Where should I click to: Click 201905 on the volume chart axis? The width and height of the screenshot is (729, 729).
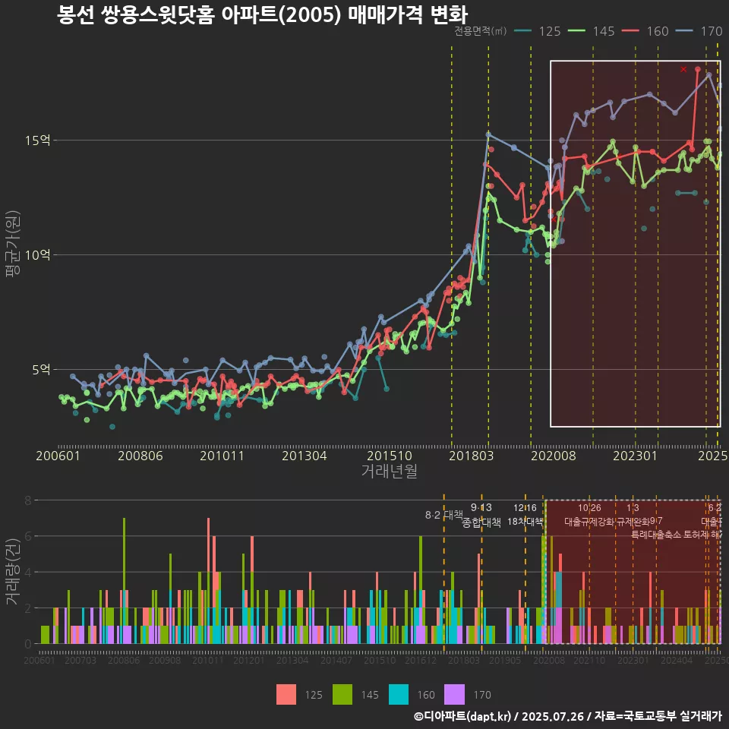click(505, 660)
